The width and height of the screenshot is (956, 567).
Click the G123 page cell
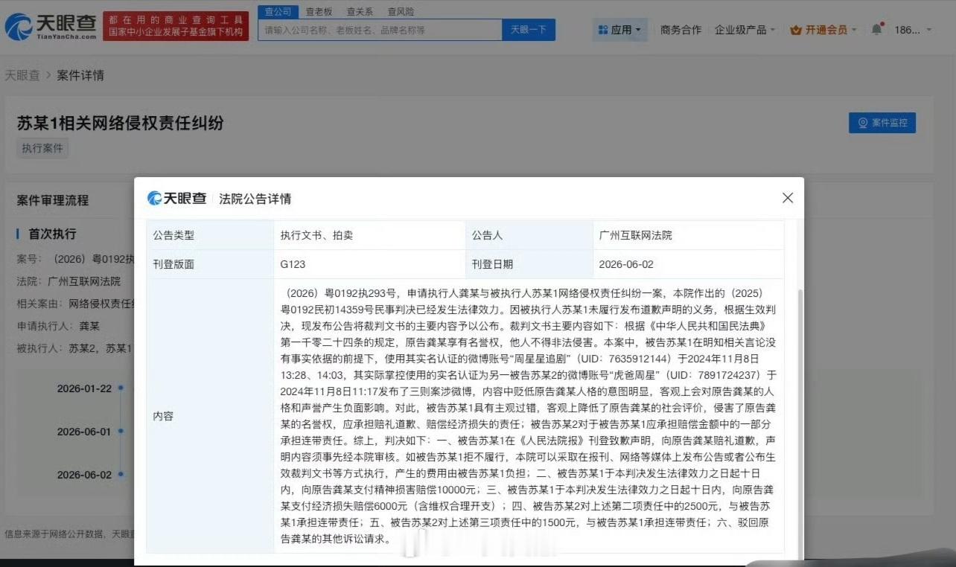pyautogui.click(x=369, y=264)
